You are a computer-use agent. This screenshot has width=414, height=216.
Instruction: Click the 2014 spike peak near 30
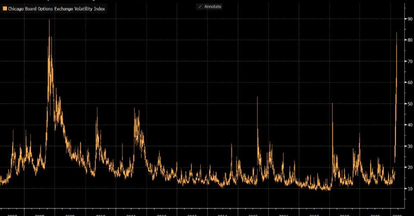[x=232, y=144]
